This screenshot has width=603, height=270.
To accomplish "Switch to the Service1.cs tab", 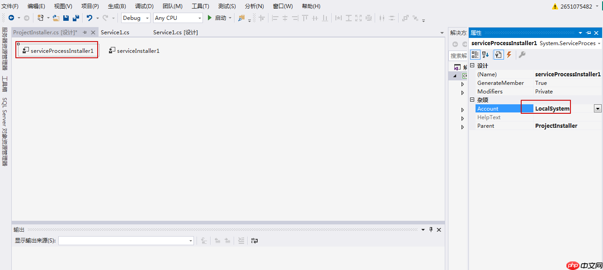I will click(x=115, y=33).
